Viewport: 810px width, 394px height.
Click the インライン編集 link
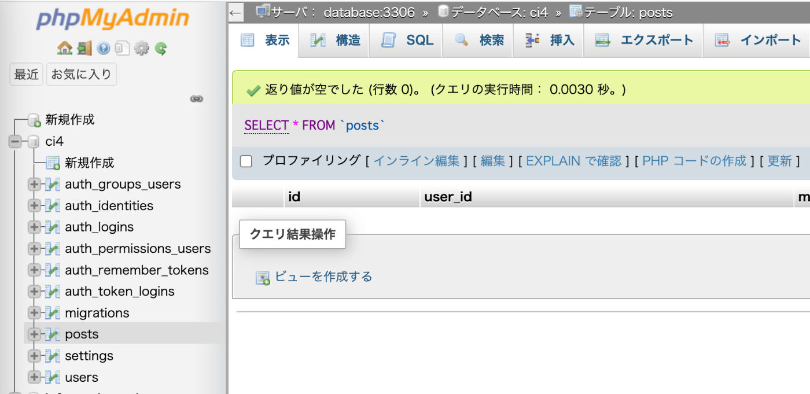click(x=417, y=161)
